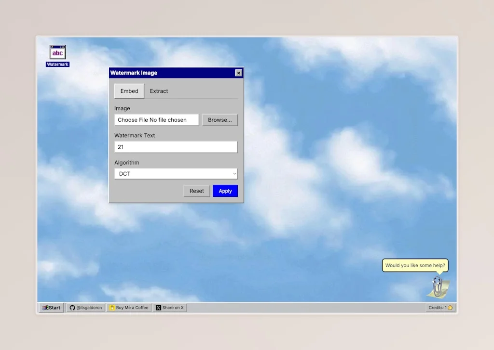Open the Watermark desktop icon
494x350 pixels.
click(x=57, y=54)
